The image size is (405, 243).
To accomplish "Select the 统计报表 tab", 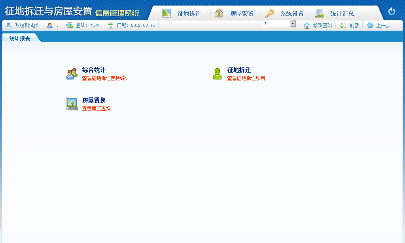I will (x=20, y=38).
